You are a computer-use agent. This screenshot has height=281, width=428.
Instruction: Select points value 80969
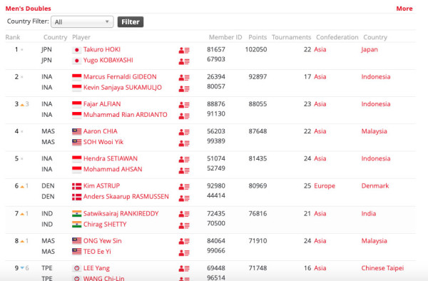pos(258,185)
